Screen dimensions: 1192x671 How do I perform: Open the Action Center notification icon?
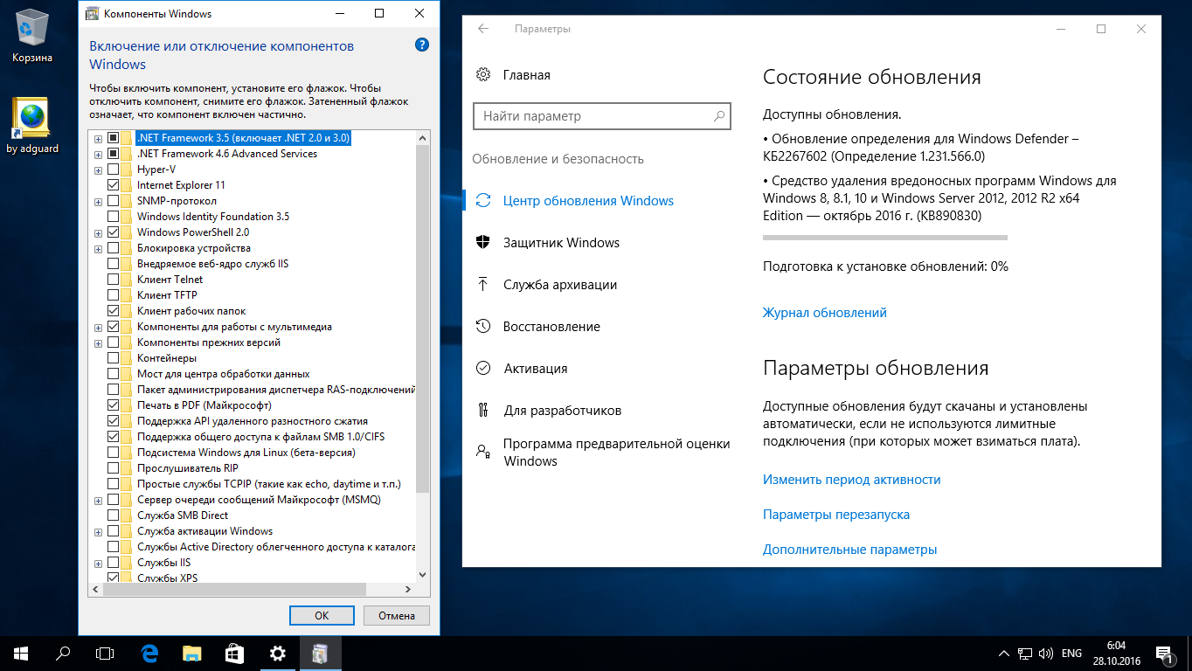click(1163, 654)
